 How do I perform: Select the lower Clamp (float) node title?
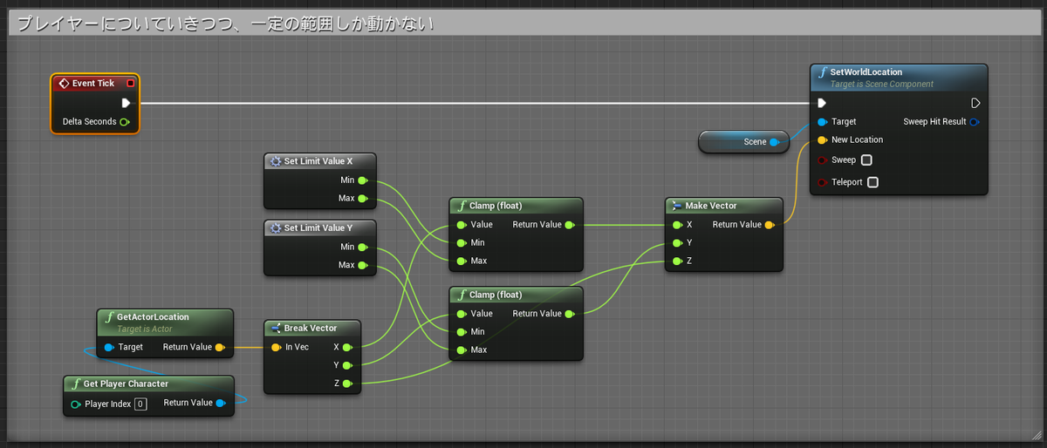(x=496, y=295)
